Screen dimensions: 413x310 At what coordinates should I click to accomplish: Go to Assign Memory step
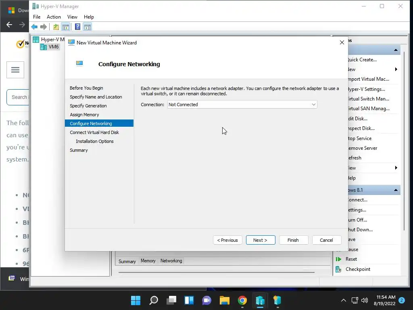click(x=84, y=115)
